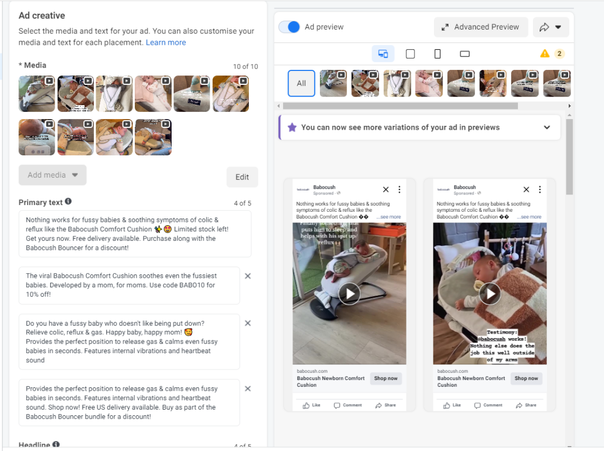The width and height of the screenshot is (604, 451).
Task: Click Share on the first ad preview
Action: [385, 405]
